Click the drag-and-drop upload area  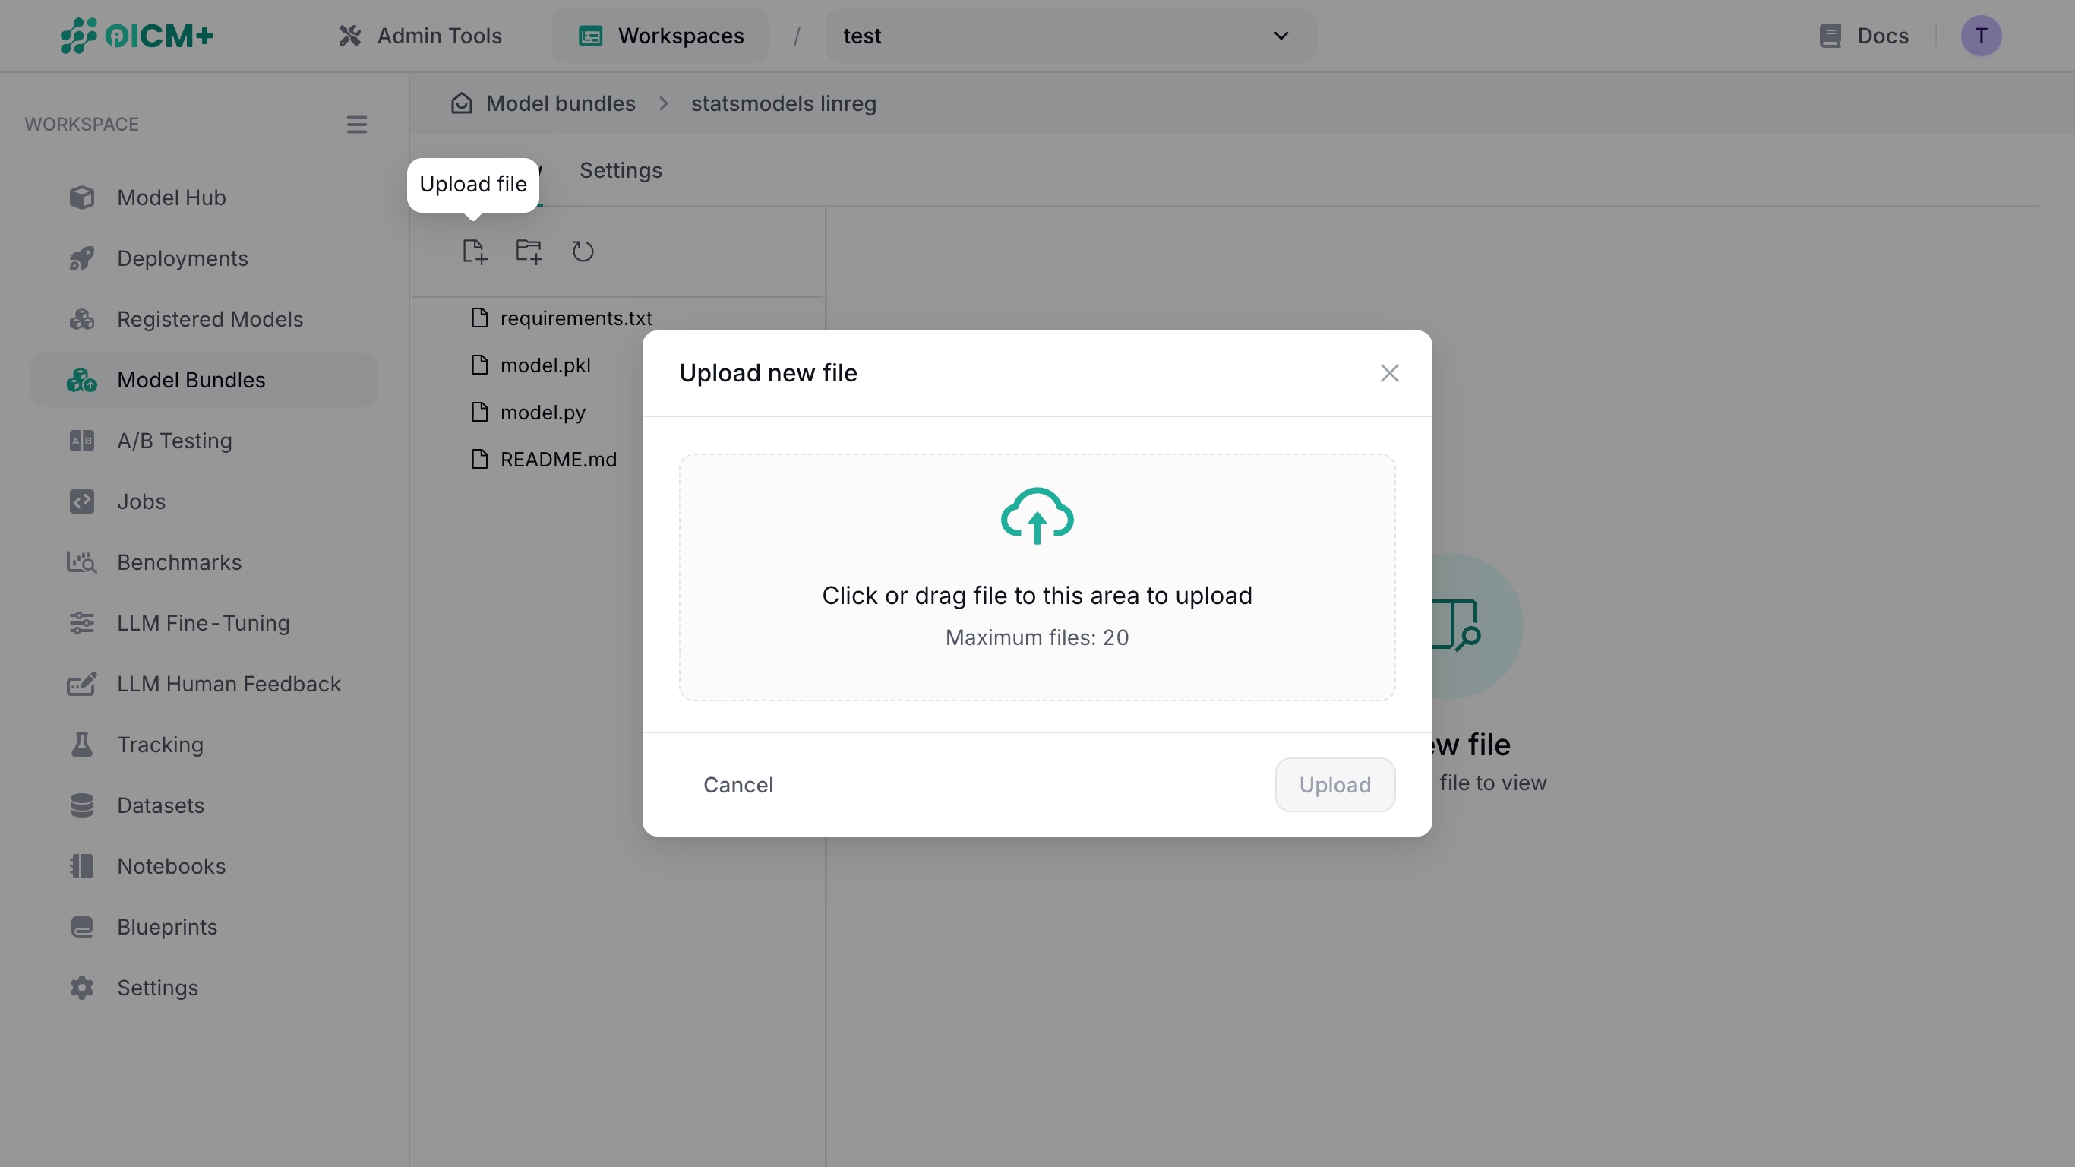1037,577
